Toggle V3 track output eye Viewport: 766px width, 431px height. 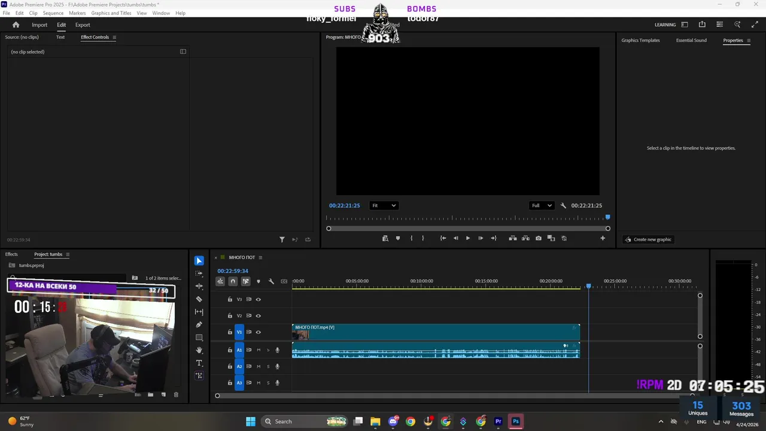[x=259, y=299]
